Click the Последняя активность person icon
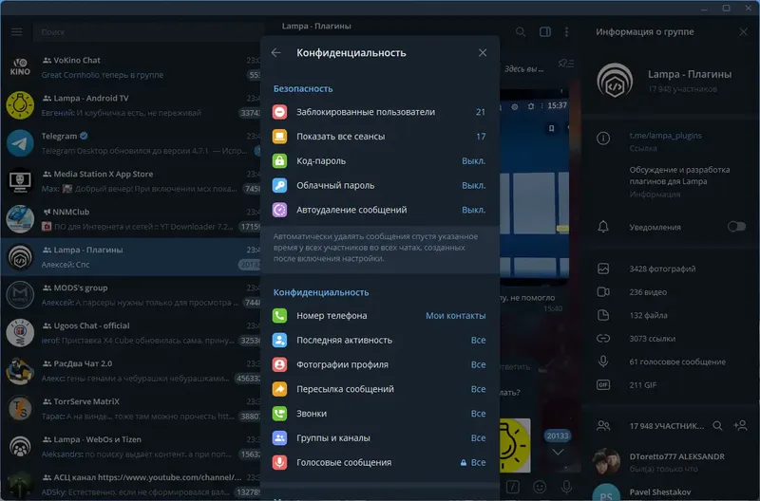 click(279, 341)
